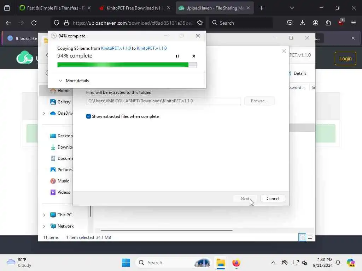362x271 pixels.
Task: Click Next in the extract wizard
Action: tap(245, 199)
